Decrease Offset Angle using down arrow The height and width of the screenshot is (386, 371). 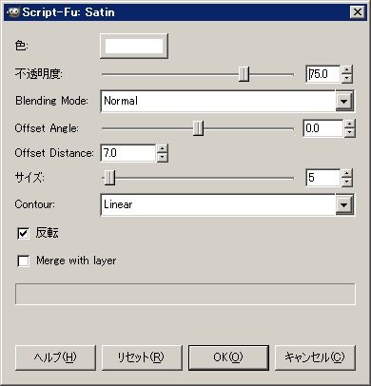[x=349, y=132]
